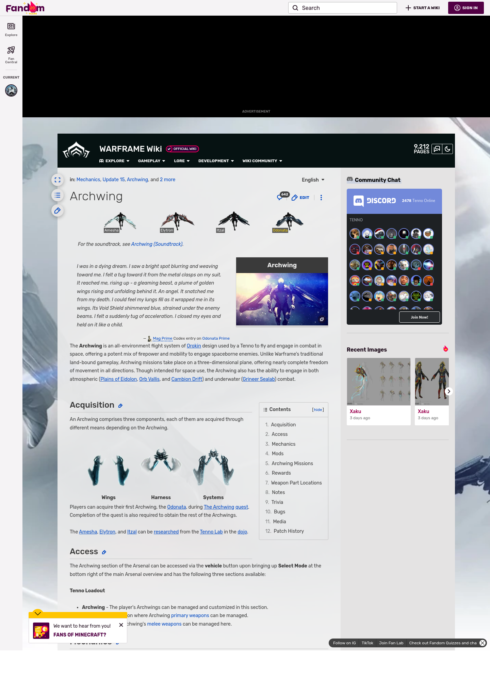Open the table of contents list icon
This screenshot has height=680, width=490.
click(x=58, y=195)
